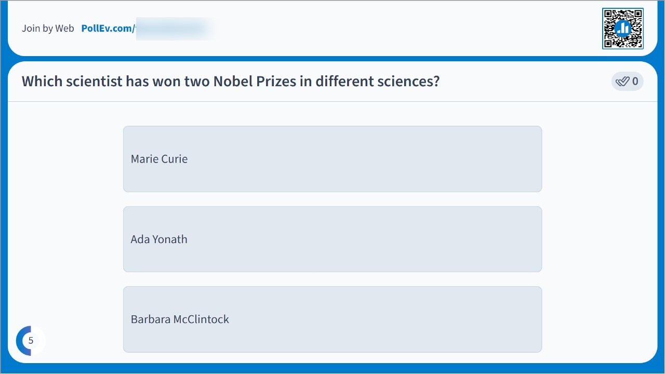Viewport: 665px width, 374px height.
Task: Click the double-checkmark responses icon
Action: 622,82
